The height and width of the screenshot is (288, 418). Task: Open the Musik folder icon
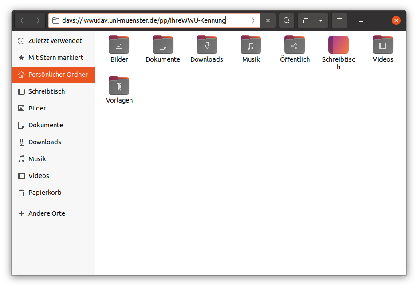pos(251,45)
